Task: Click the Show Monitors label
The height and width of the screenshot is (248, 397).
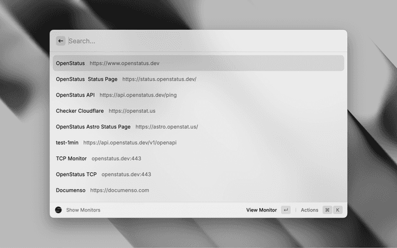Action: coord(83,210)
